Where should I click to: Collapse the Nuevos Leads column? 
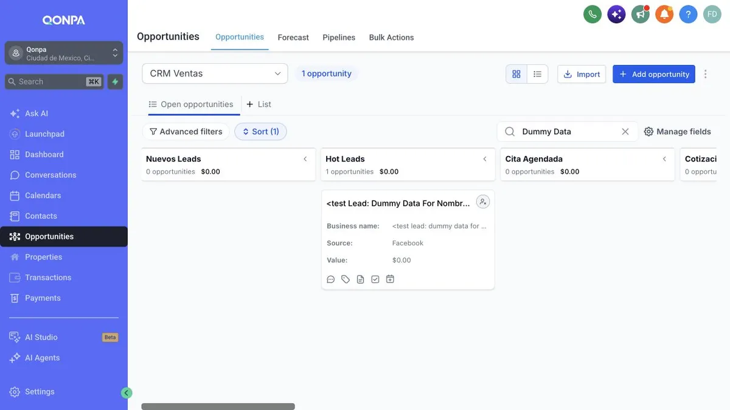305,159
